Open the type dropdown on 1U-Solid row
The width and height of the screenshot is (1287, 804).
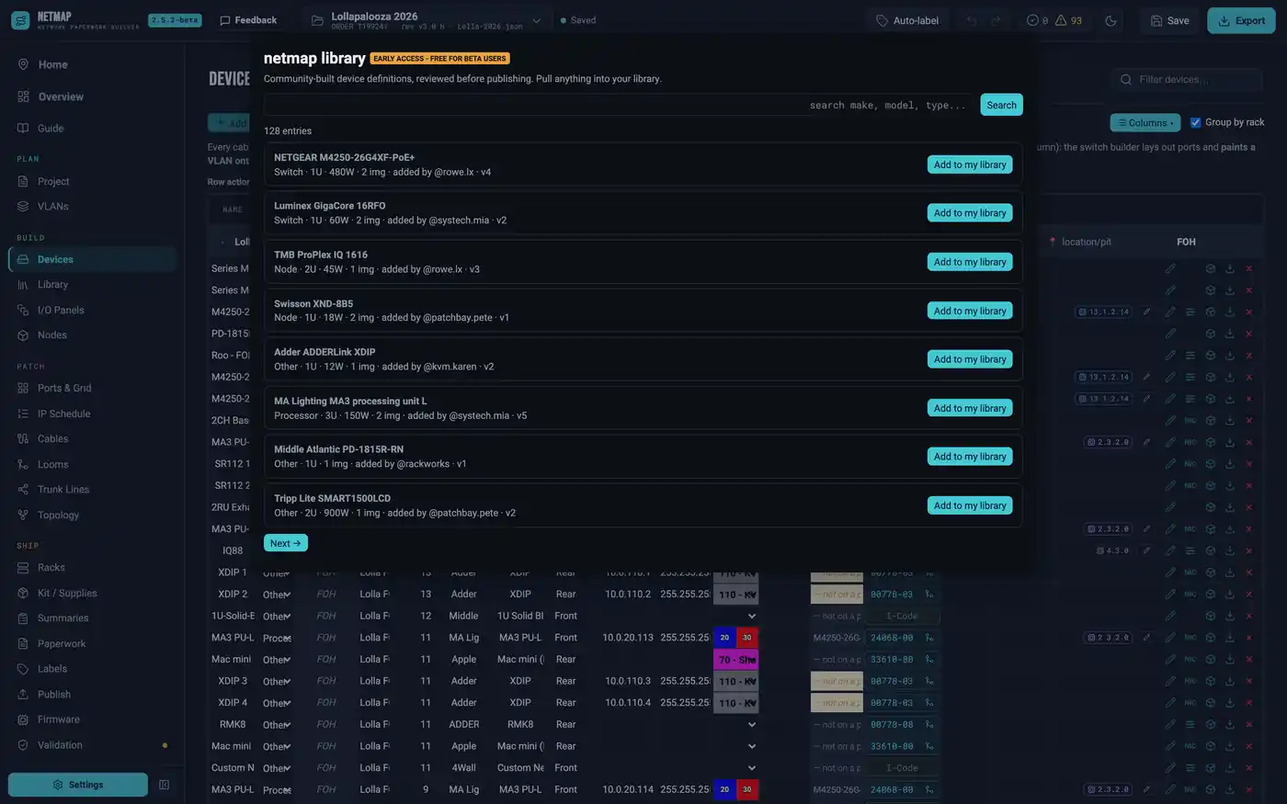276,617
